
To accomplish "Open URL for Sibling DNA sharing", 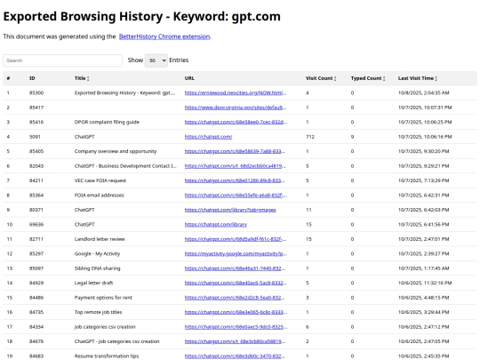I will pos(235,268).
